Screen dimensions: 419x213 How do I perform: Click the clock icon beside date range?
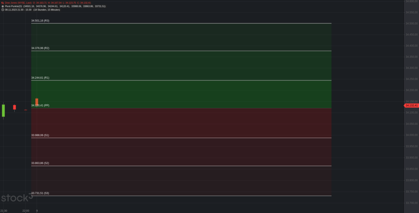click(3, 10)
